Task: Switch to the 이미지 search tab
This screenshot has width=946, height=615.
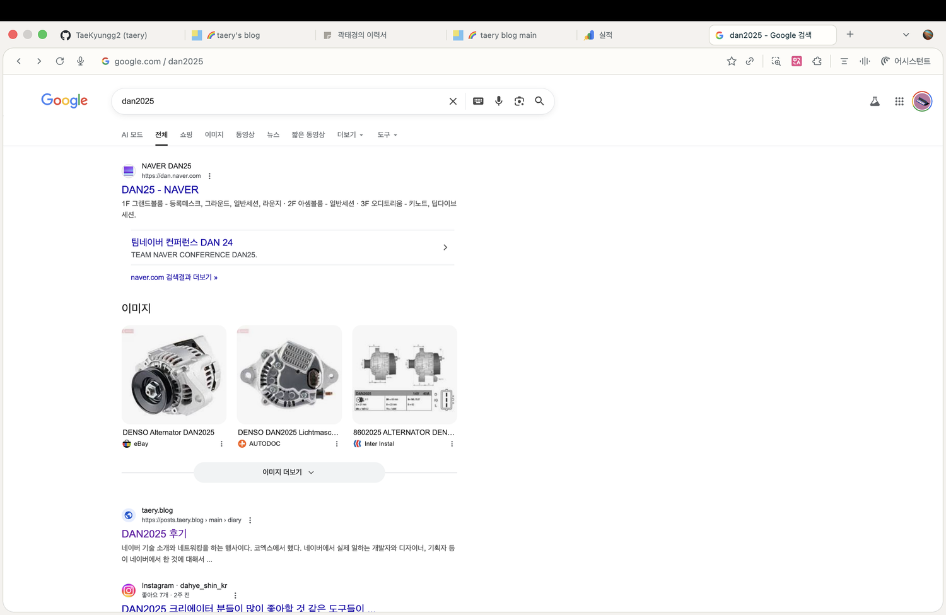Action: tap(214, 135)
